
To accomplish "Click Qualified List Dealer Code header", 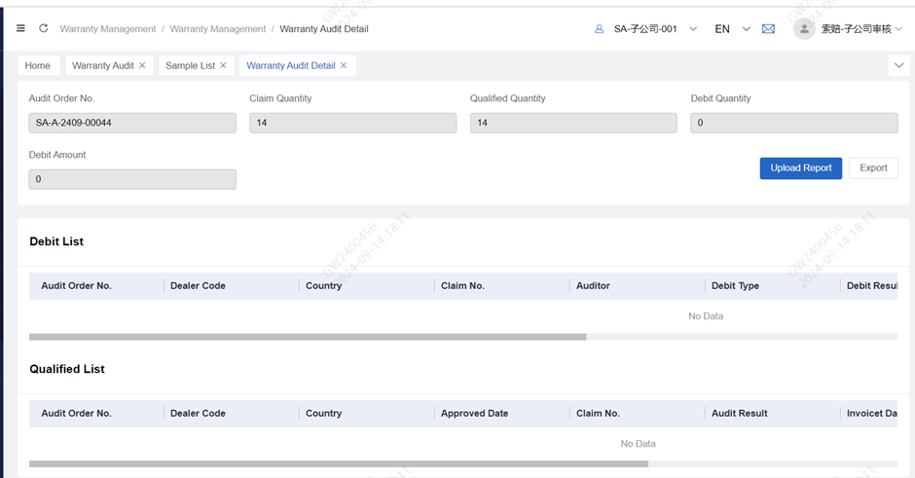I will point(198,413).
